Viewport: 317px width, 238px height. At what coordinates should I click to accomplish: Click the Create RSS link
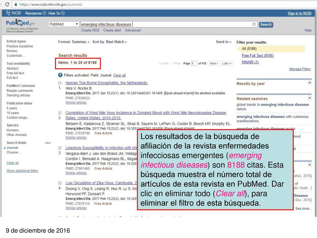click(90, 30)
